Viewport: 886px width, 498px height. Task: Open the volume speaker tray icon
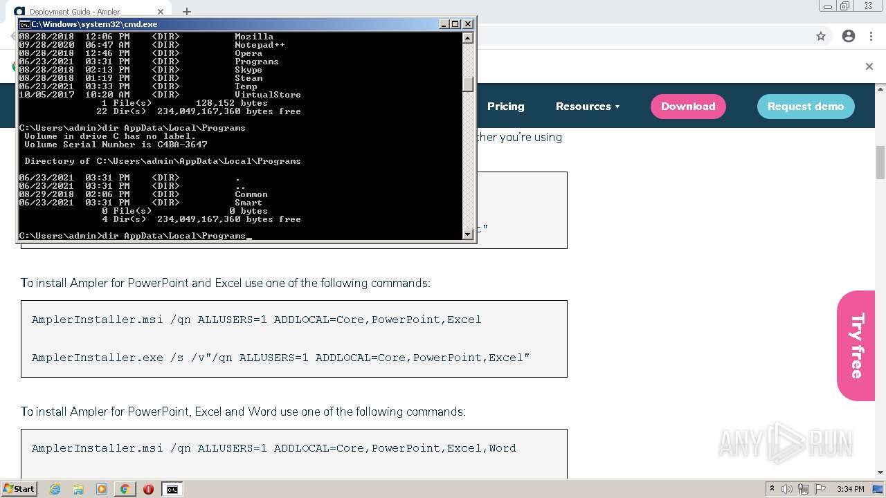[787, 489]
